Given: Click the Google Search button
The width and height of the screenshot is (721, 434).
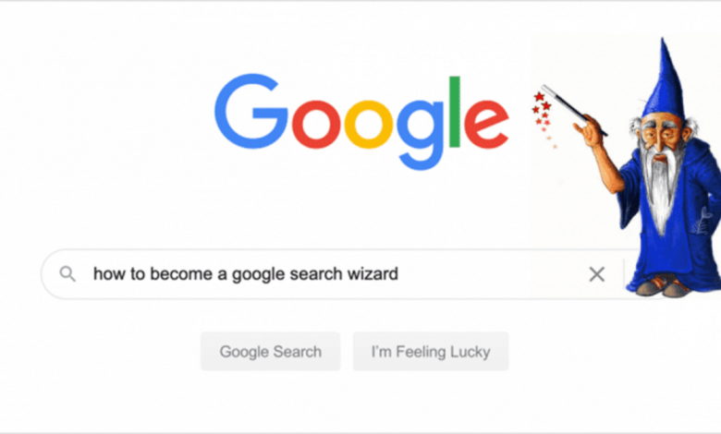Looking at the screenshot, I should coord(270,351).
